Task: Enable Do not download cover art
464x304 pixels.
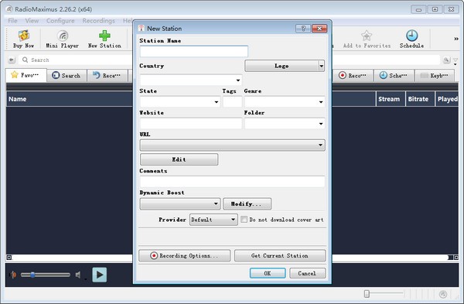Action: (244, 220)
